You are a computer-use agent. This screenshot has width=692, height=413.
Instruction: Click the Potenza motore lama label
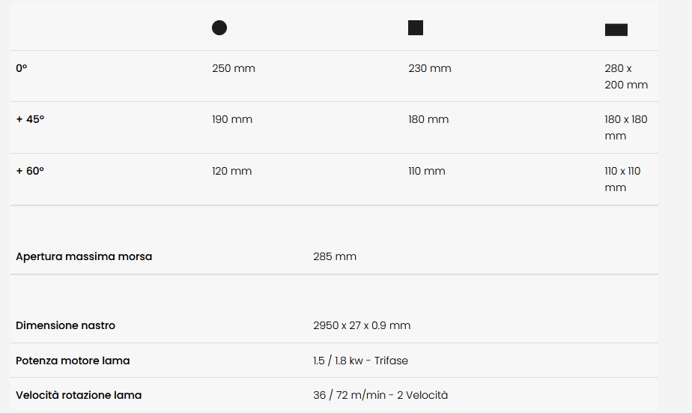click(73, 361)
